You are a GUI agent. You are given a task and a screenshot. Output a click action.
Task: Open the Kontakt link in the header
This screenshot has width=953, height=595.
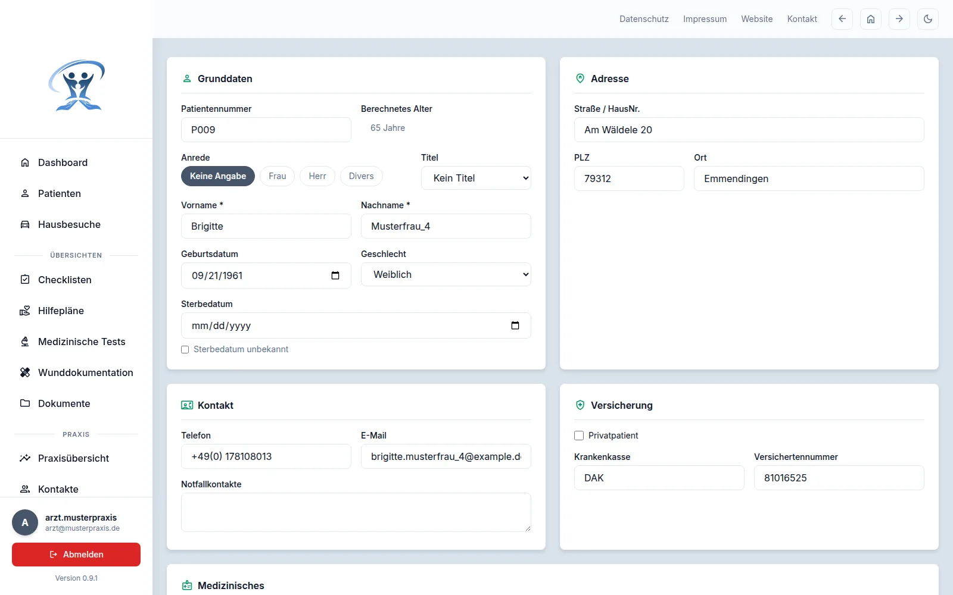(802, 19)
